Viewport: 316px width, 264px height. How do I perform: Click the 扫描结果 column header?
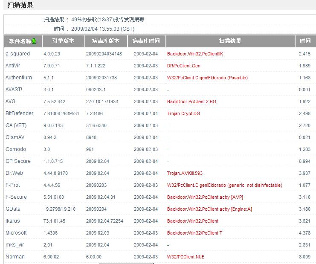coord(230,41)
